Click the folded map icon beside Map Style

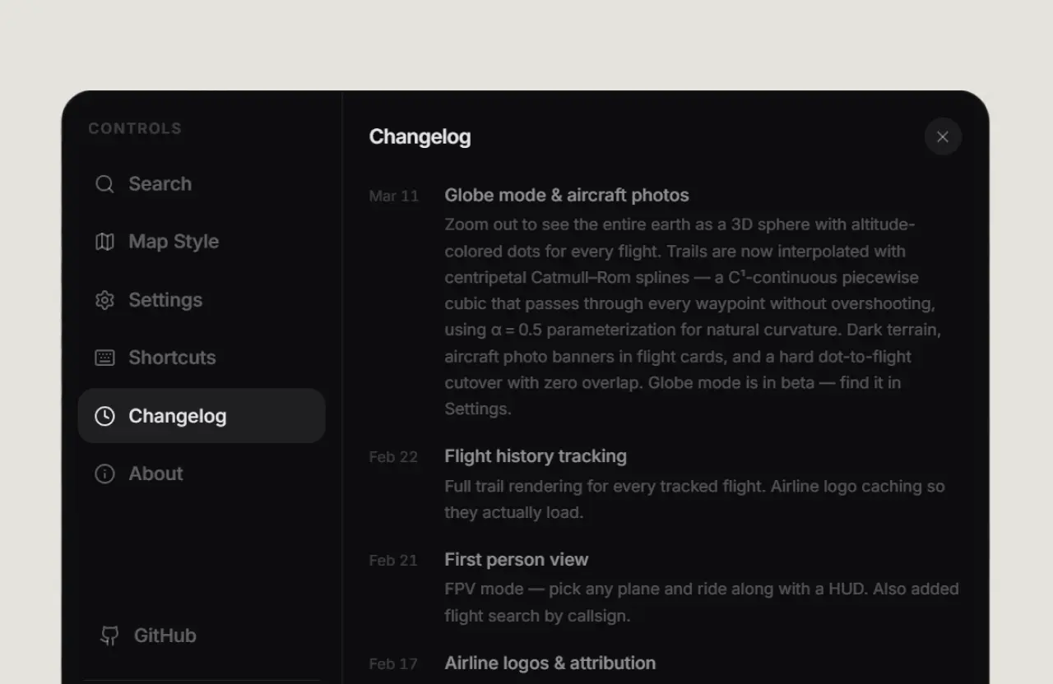[104, 242]
